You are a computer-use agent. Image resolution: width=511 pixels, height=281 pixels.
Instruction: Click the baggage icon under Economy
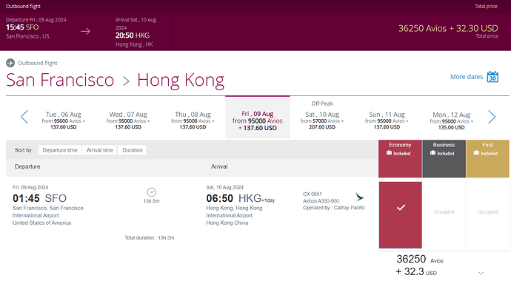click(389, 153)
